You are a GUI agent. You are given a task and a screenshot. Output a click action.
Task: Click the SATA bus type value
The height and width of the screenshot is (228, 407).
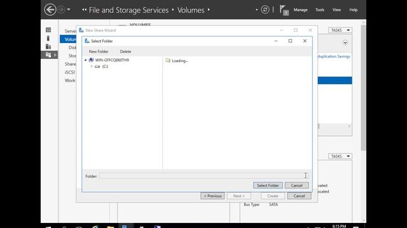(x=273, y=205)
